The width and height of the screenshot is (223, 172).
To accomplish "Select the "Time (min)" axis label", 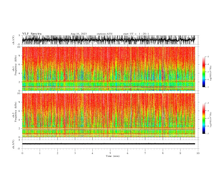I will (113, 156).
